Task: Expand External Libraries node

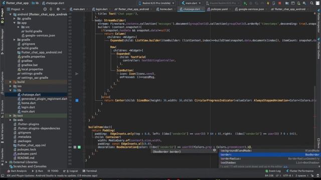Action: point(7,162)
